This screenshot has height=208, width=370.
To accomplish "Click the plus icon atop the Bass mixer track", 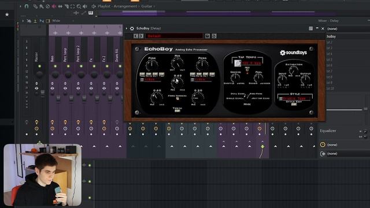I will coord(55,33).
